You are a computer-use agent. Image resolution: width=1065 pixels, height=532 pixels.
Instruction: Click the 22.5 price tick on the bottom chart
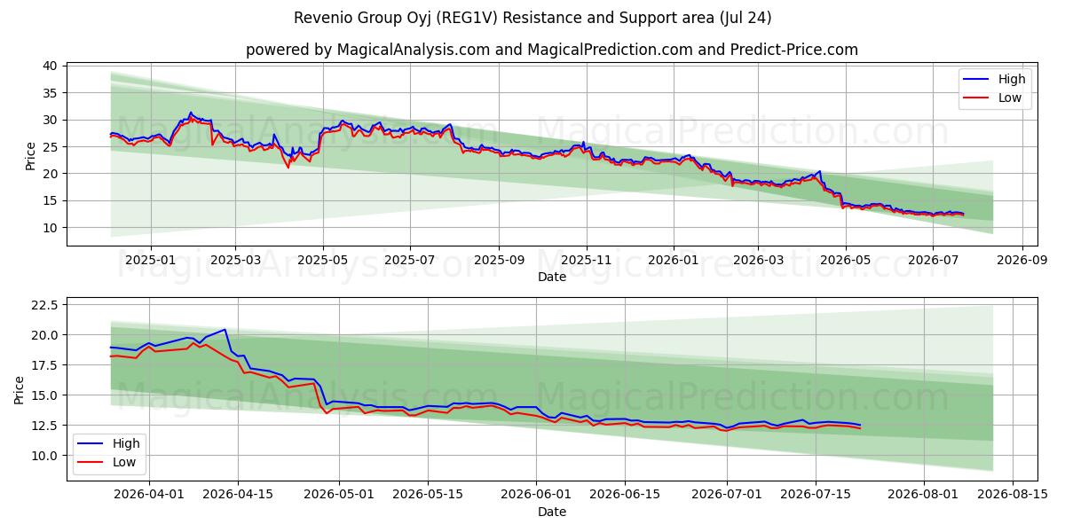[x=44, y=305]
